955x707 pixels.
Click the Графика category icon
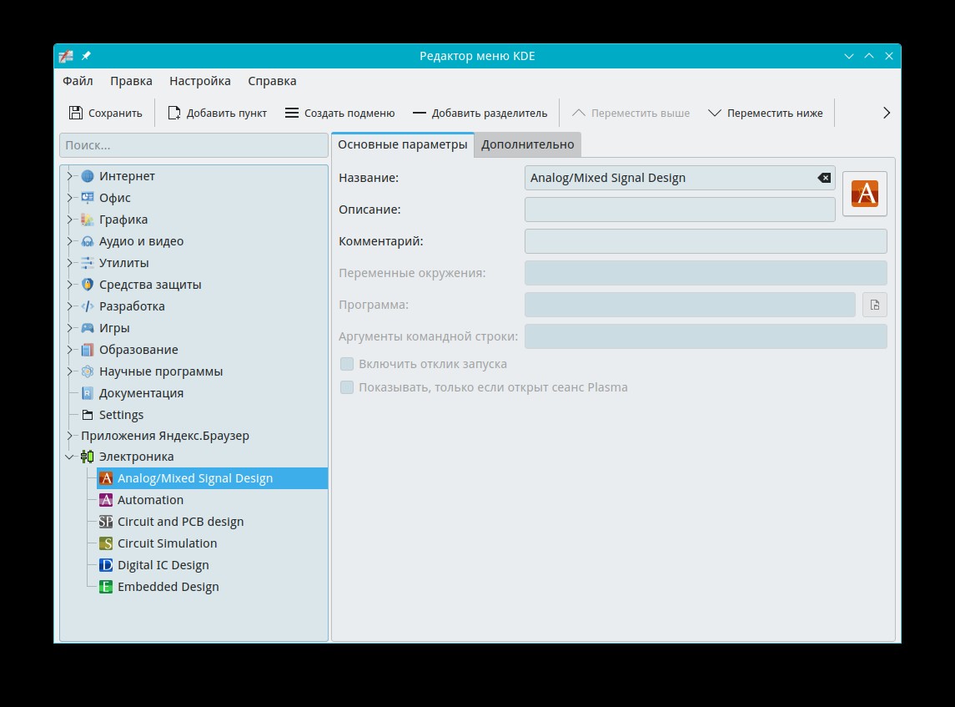(88, 220)
